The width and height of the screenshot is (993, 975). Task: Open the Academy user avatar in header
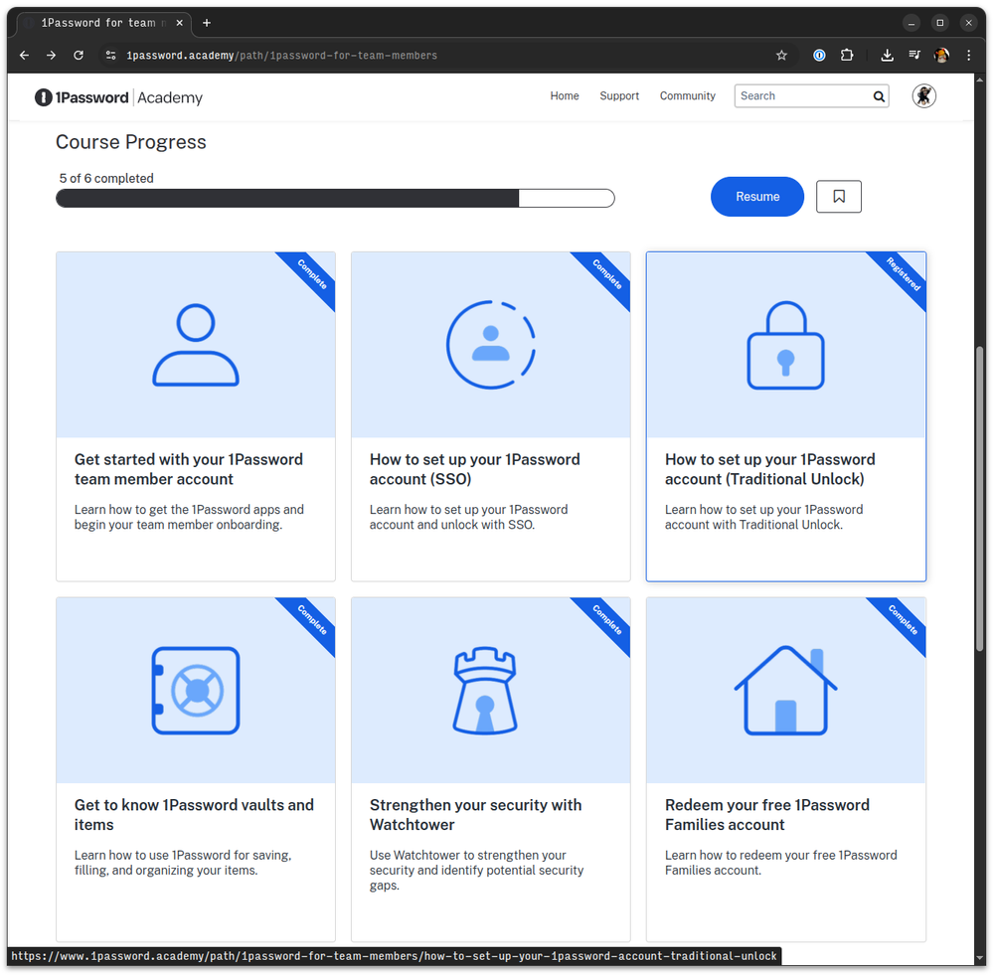[923, 96]
